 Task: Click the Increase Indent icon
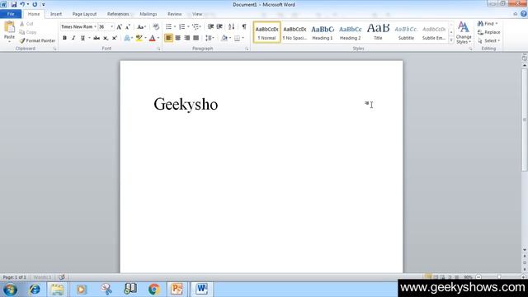219,26
